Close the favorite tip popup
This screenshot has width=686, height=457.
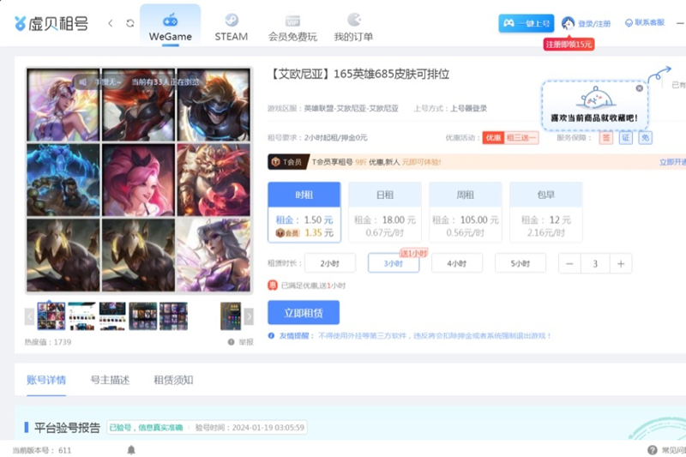639,88
